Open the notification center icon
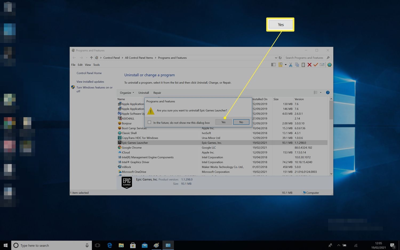The image size is (400, 250). 393,245
